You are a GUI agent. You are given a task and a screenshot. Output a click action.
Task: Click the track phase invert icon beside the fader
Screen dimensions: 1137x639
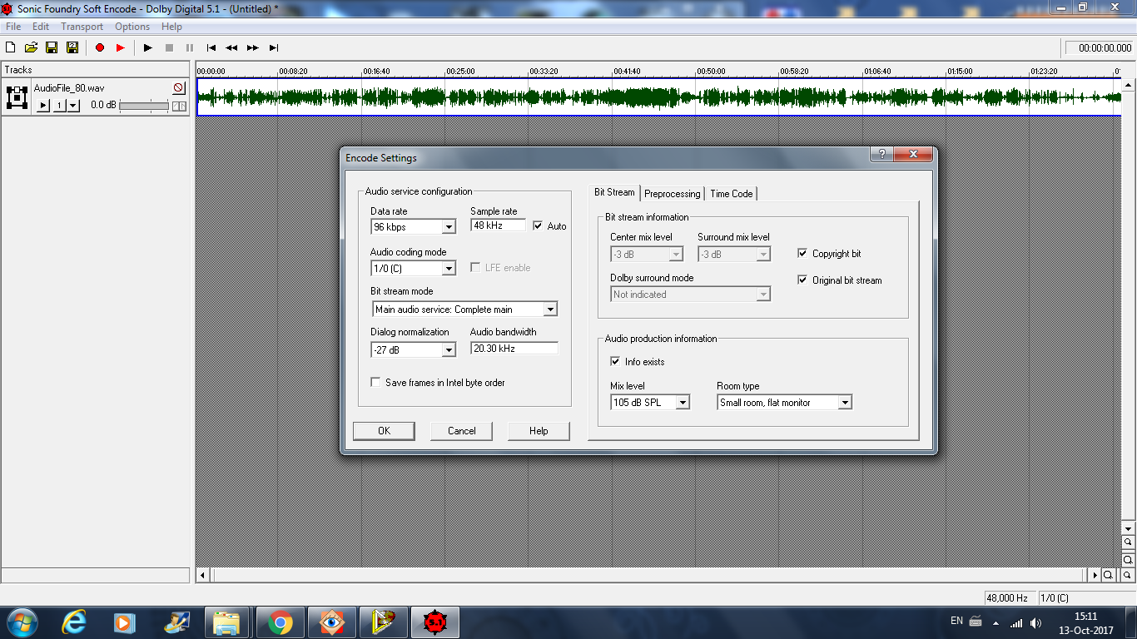179,106
